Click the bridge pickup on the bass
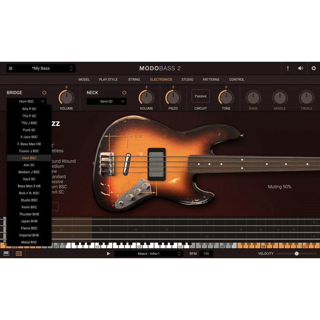The width and height of the screenshot is (320, 320). click(x=127, y=164)
